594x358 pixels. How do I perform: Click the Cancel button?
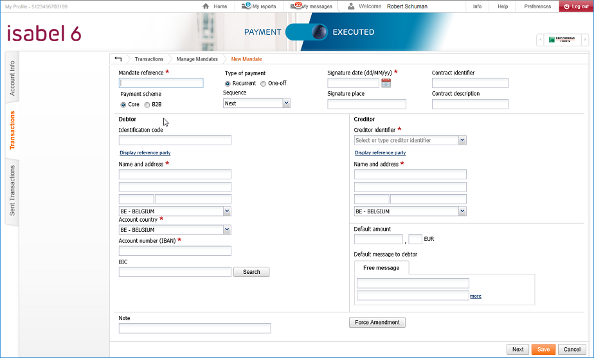(x=571, y=349)
